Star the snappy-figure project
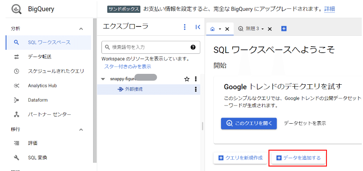The width and height of the screenshot is (363, 171). (x=187, y=79)
